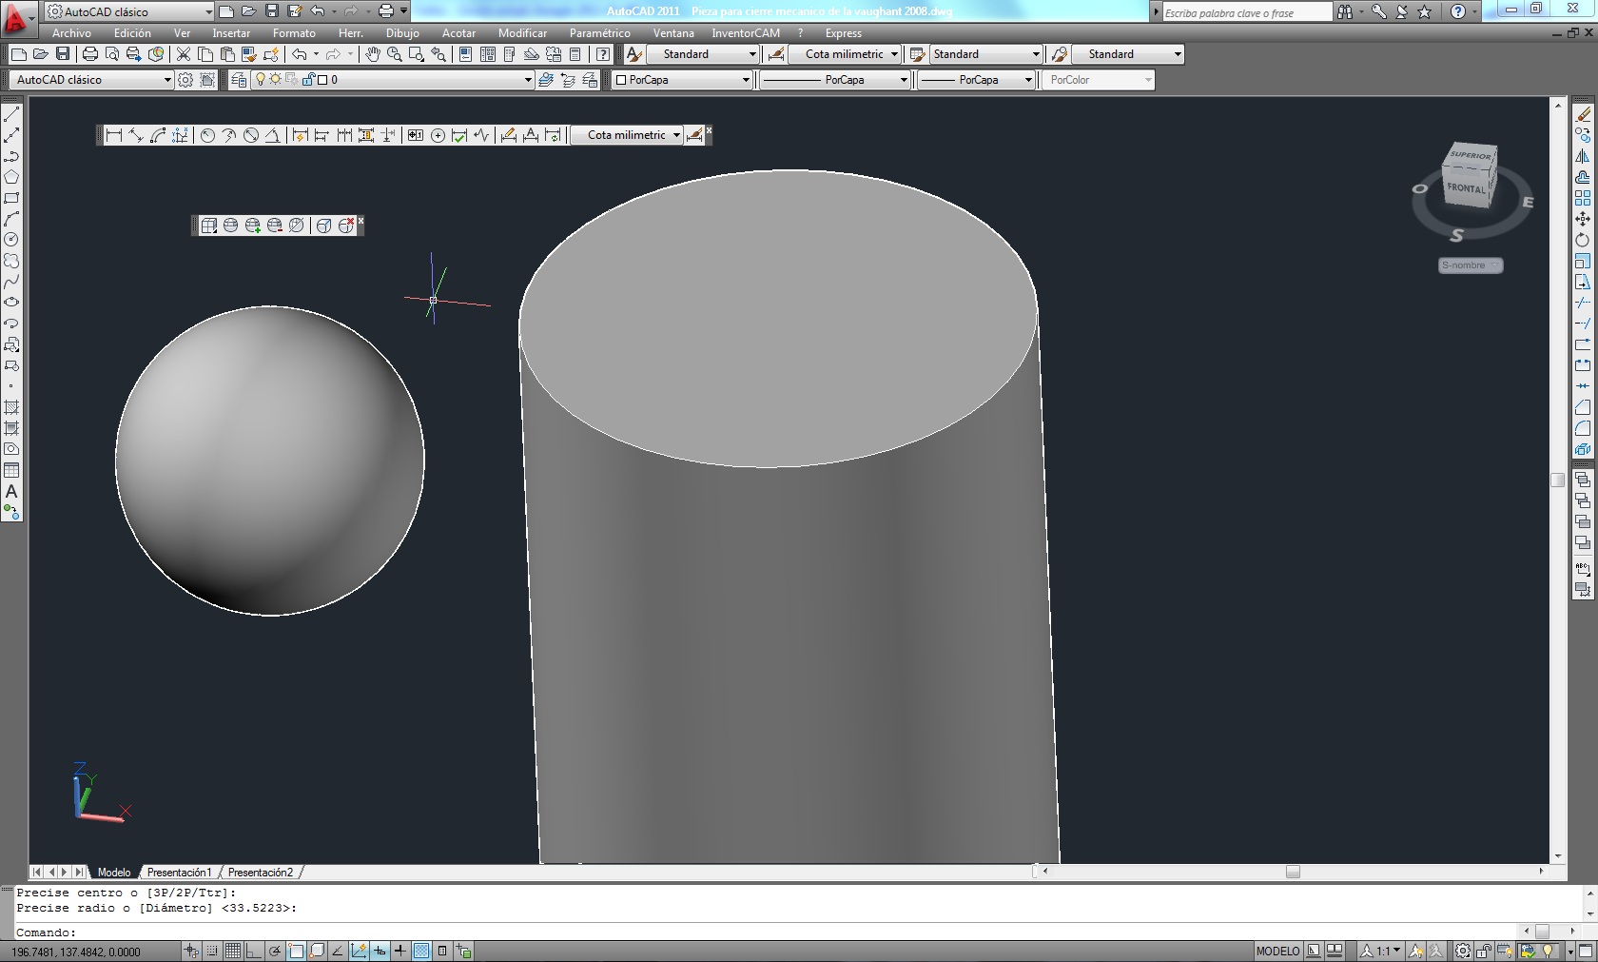The image size is (1598, 962).
Task: Switch to the Presentación2 tab
Action: point(261,872)
